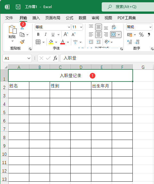Screen dimensions: 154x184
Task: Click the 粘贴 paste button
Action: coord(12,34)
